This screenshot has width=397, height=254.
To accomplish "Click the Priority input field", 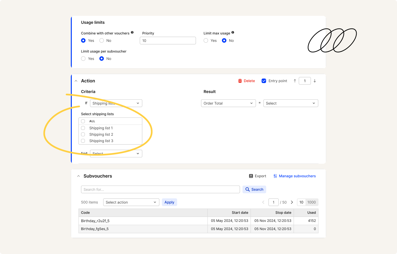I will (167, 41).
